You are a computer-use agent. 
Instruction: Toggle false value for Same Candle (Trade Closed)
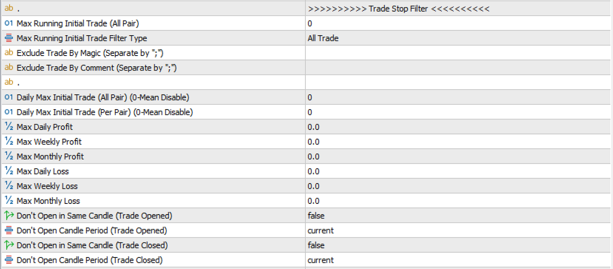(316, 245)
